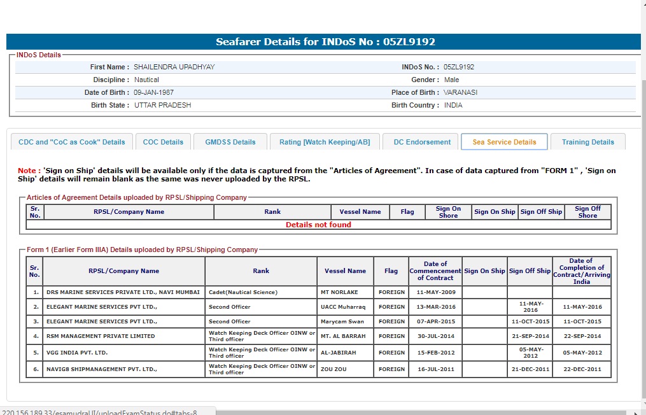Click the Date of Commencement of Contract header

pos(435,271)
